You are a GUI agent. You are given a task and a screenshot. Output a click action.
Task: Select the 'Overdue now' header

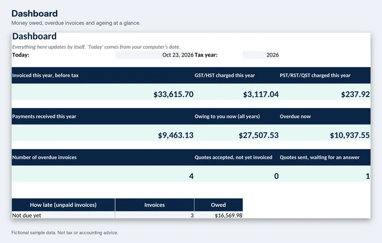(x=325, y=116)
